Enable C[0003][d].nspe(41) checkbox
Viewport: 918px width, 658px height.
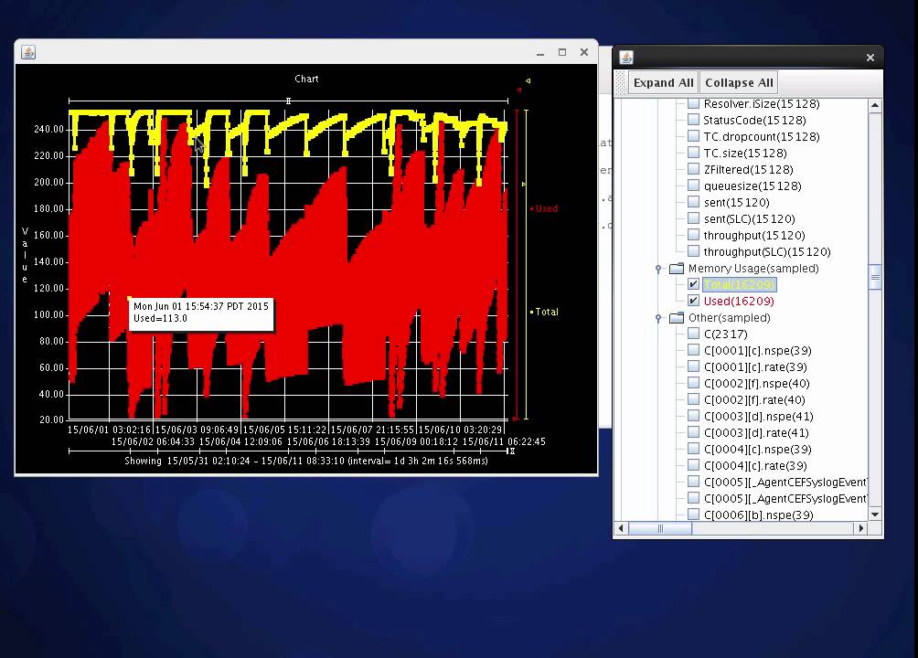[x=693, y=416]
